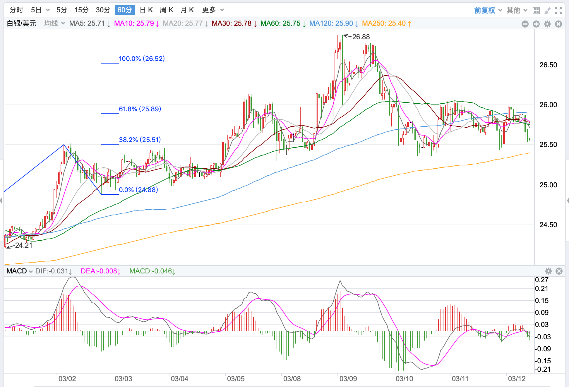This screenshot has width=569, height=387.
Task: Click the MA250 orange legend label
Action: pos(386,23)
